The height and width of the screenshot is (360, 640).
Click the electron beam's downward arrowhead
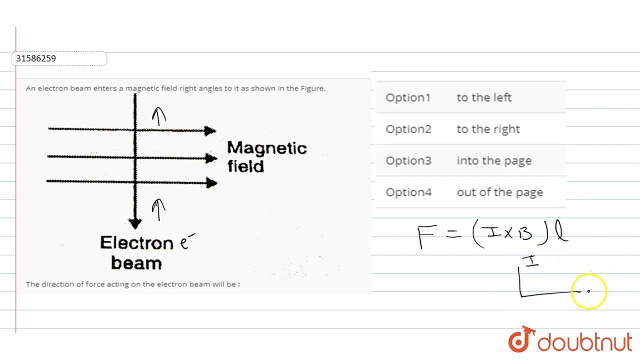134,223
